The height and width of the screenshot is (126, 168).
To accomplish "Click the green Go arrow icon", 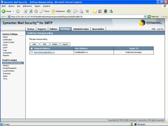I will coord(149,16).
